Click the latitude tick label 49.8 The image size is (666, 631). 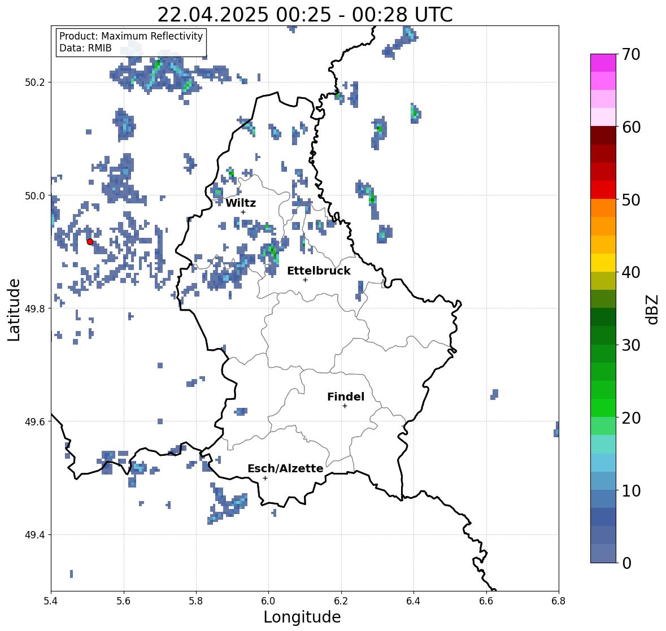tap(34, 308)
